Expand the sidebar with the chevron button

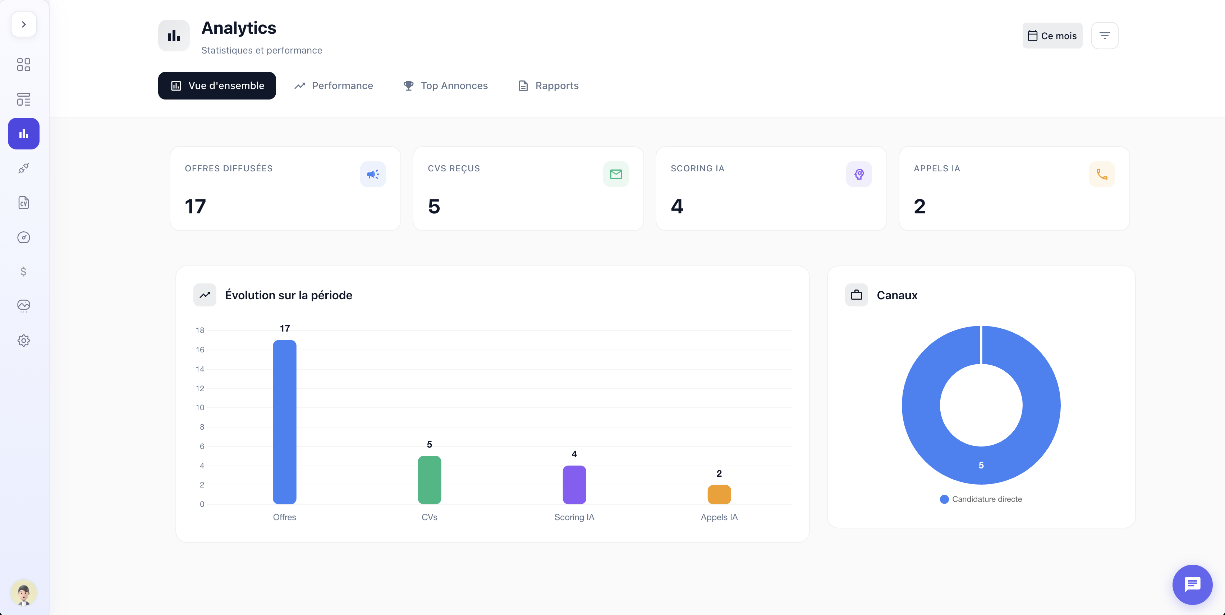click(x=23, y=24)
